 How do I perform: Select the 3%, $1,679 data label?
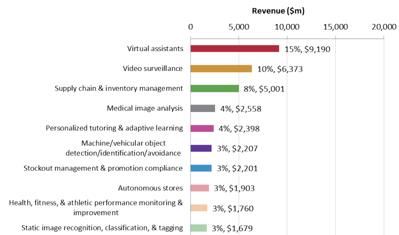(x=232, y=228)
